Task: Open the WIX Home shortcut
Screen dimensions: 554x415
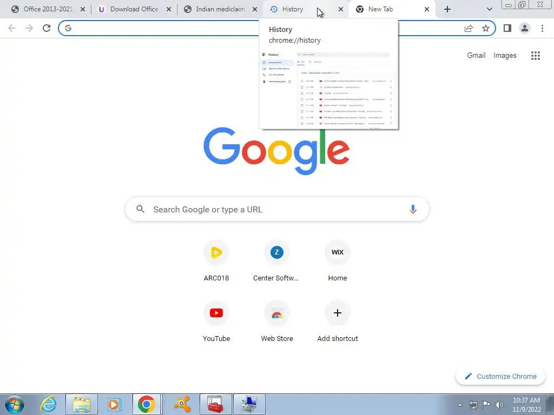Action: click(x=338, y=262)
